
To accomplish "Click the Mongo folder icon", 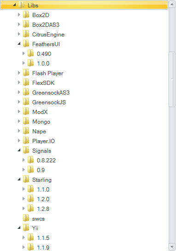I will 26,121.
